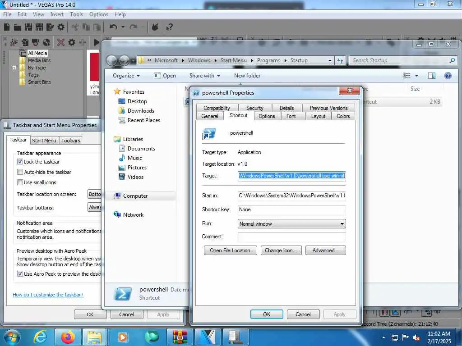This screenshot has height=346, width=462.
Task: Switch to Colors tab in powershell Properties
Action: pos(343,116)
